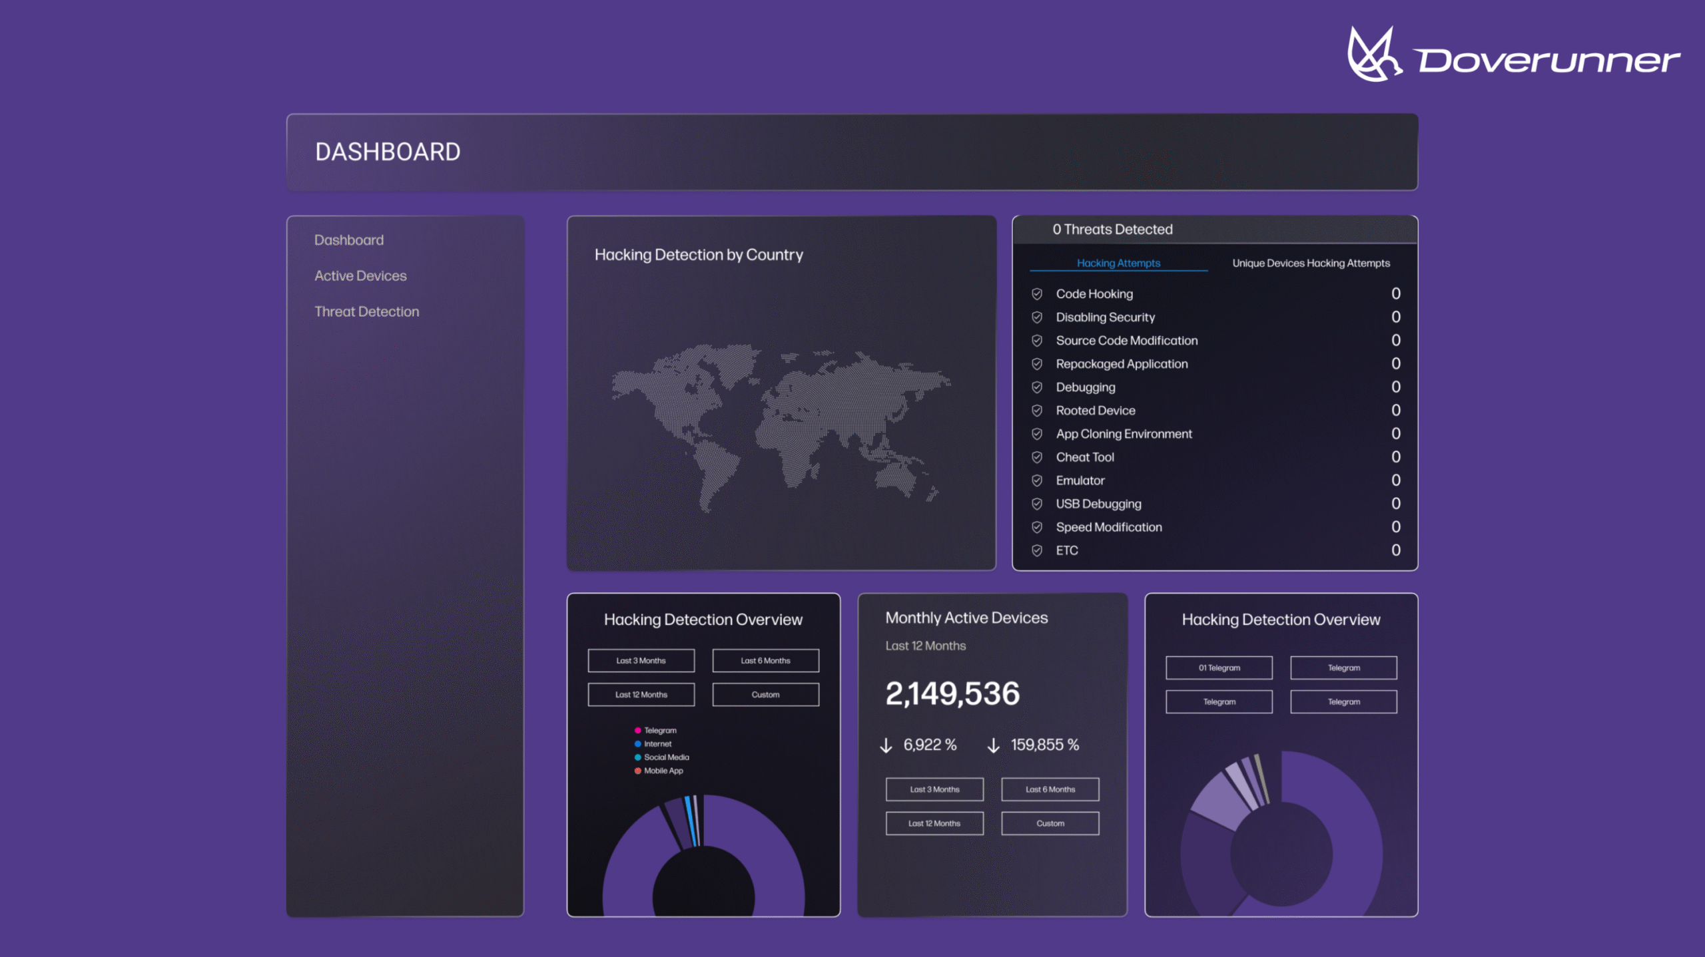This screenshot has width=1705, height=957.
Task: Click Custom under Monthly Active Devices
Action: pos(1050,823)
